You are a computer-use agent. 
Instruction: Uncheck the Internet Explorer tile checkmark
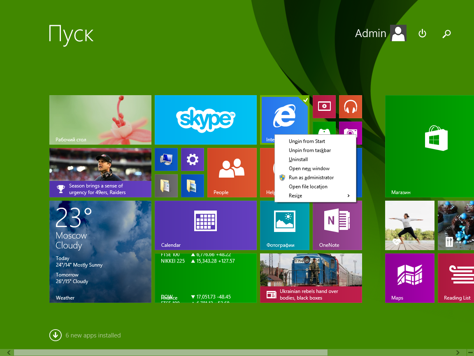[305, 100]
